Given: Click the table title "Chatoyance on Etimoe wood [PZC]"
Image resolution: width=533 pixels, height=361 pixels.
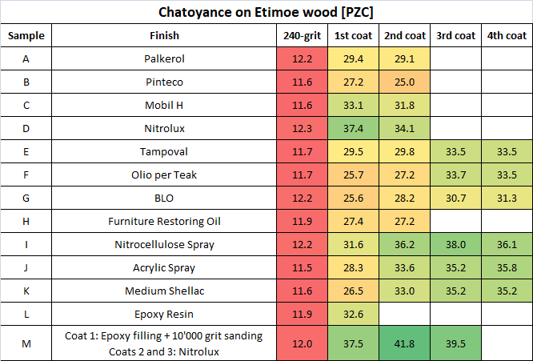Looking at the screenshot, I should pos(266,12).
